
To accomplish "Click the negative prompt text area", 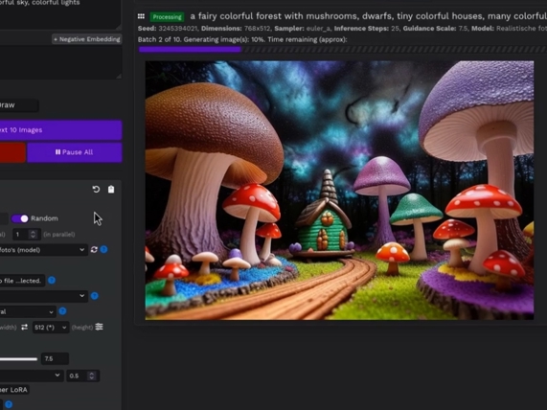I will pos(60,62).
